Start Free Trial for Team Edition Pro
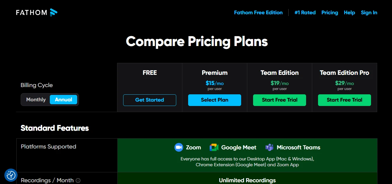Image resolution: width=392 pixels, height=184 pixels. coord(345,100)
